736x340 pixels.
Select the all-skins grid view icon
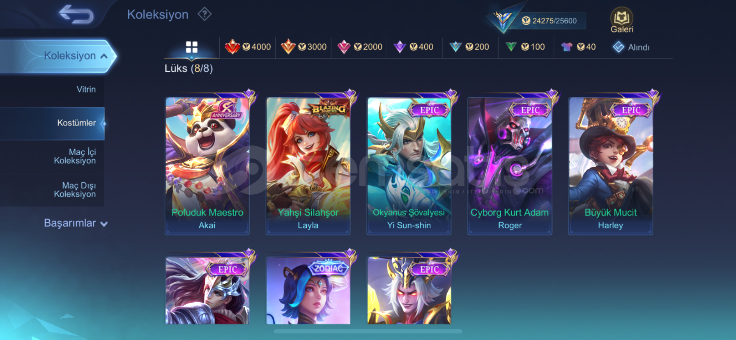pos(191,47)
